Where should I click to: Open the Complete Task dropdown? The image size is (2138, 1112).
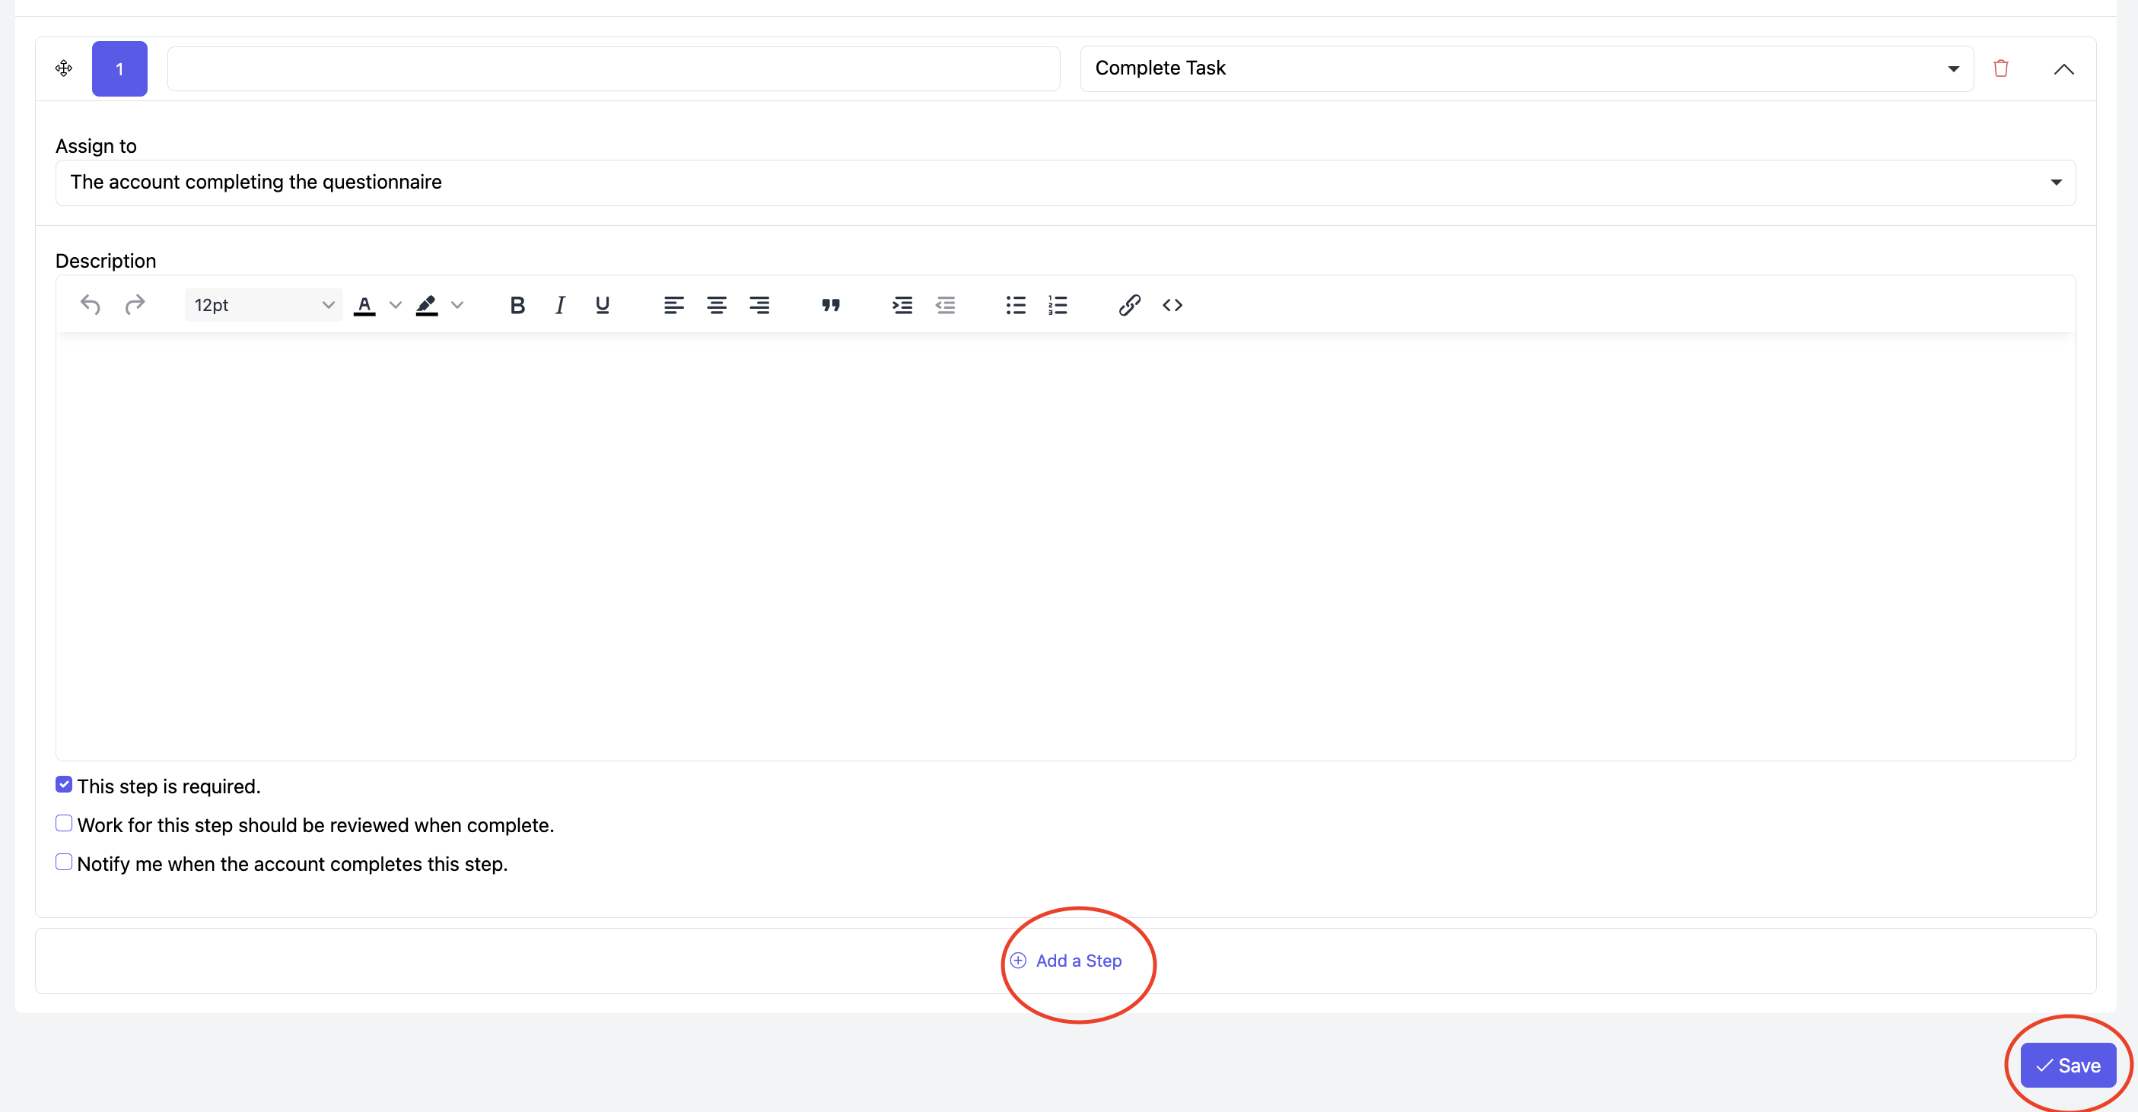1526,69
